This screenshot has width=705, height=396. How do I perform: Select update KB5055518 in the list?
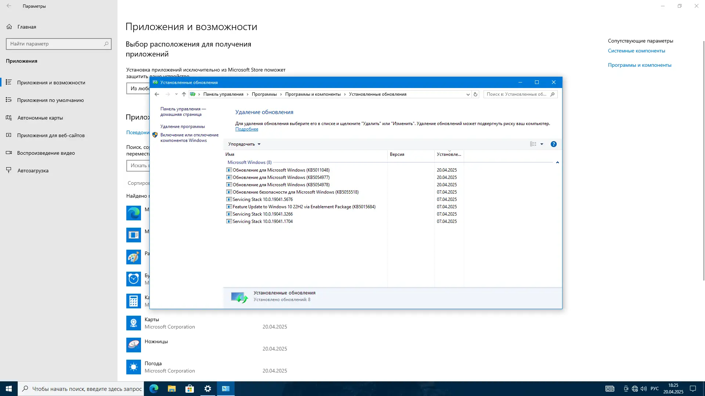[295, 192]
